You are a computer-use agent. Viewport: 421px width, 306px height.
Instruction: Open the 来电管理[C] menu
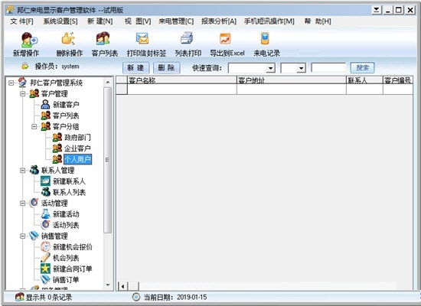click(176, 21)
